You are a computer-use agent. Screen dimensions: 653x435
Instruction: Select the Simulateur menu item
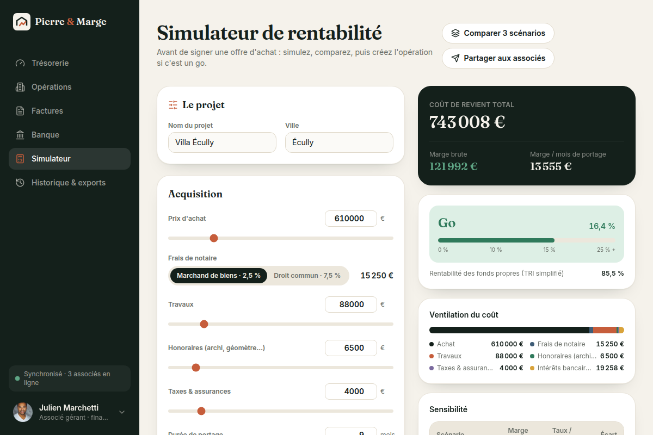pyautogui.click(x=70, y=159)
